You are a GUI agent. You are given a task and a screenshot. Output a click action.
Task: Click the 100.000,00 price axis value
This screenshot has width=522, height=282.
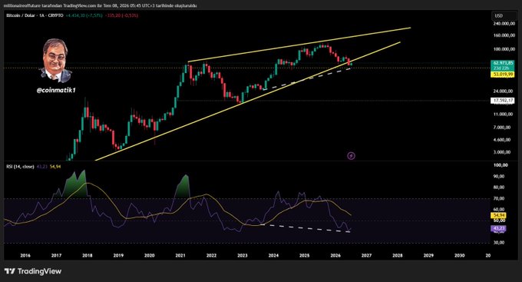[x=504, y=49]
